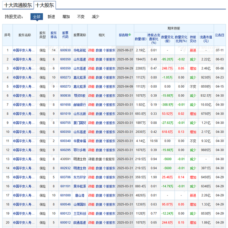This screenshot has width=228, height=228.
Task: Open the 皖通高速 stock name link
Action: (80, 223)
